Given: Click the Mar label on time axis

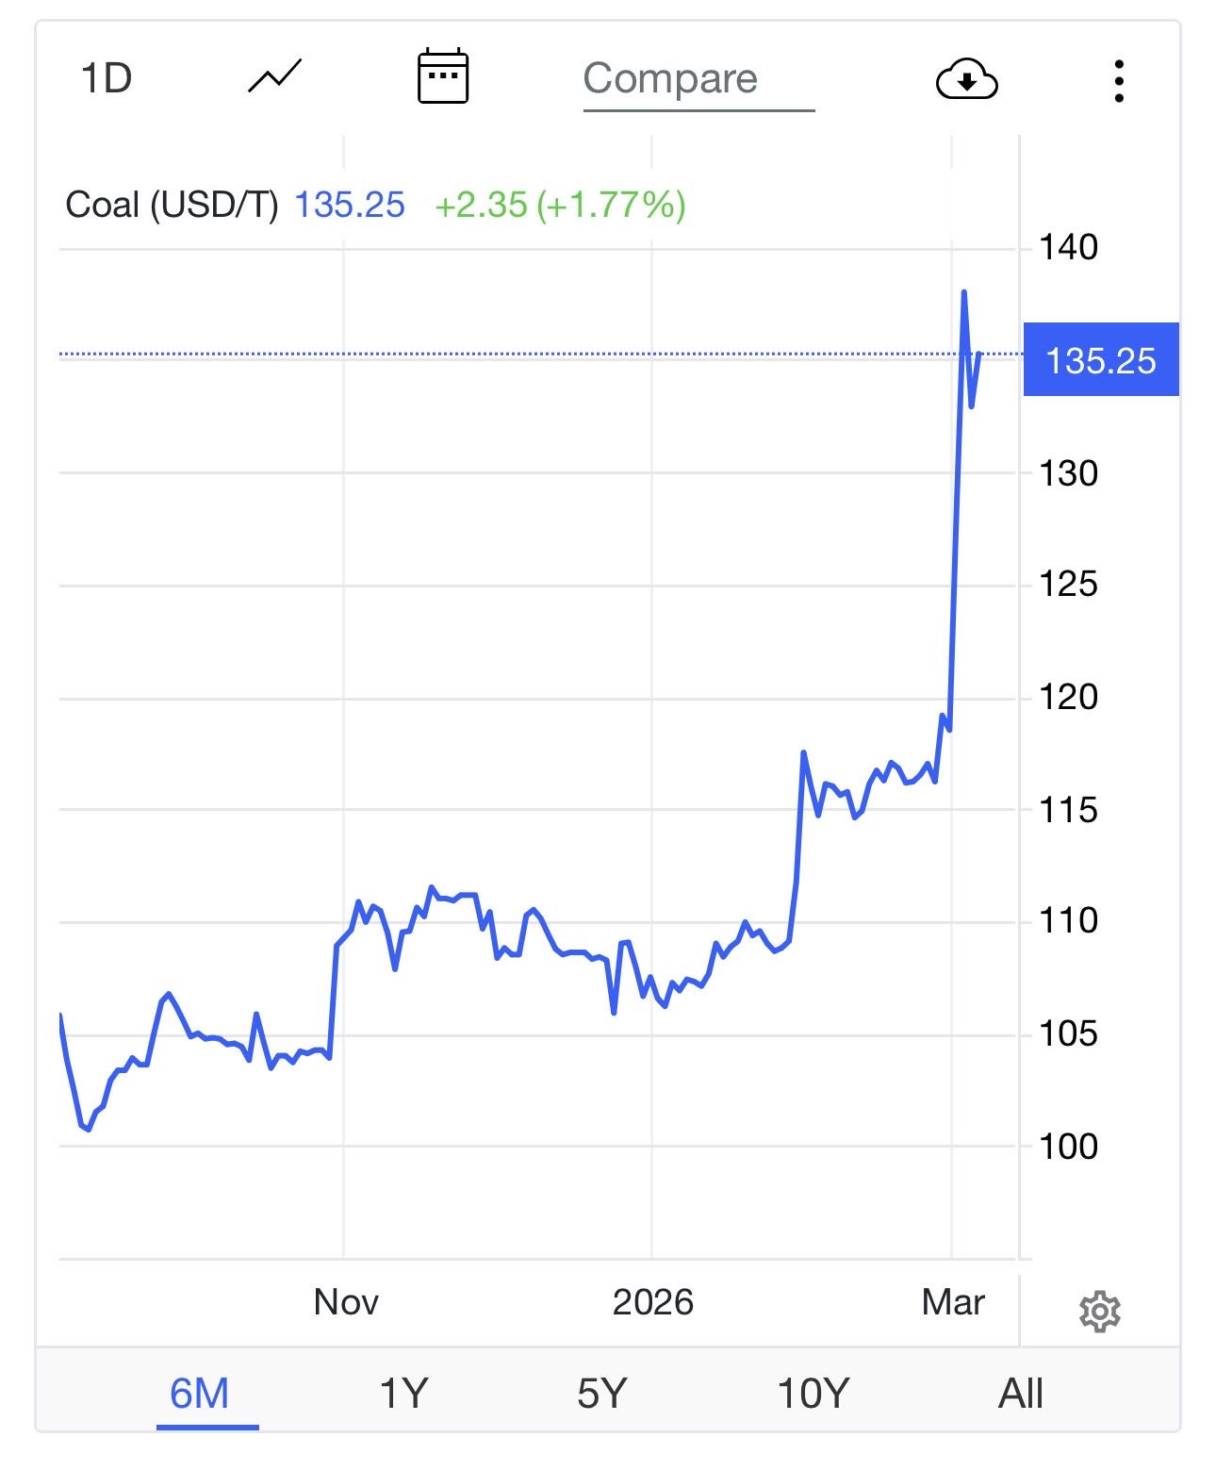Looking at the screenshot, I should 953,1302.
